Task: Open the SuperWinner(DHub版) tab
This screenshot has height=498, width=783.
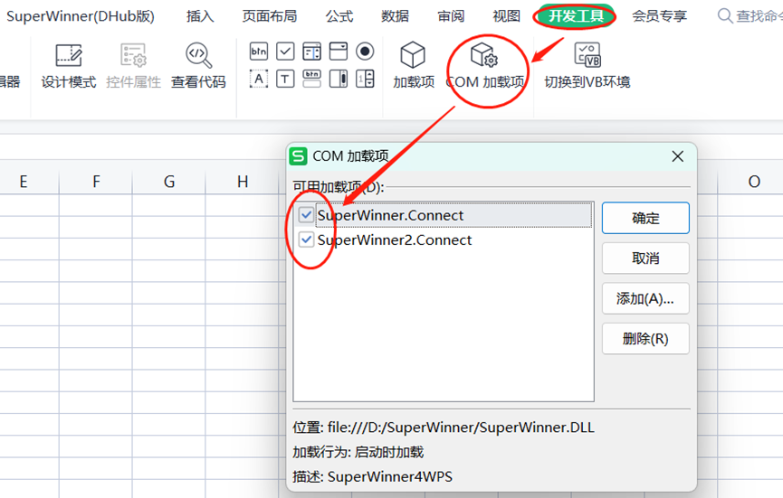Action: (x=81, y=16)
